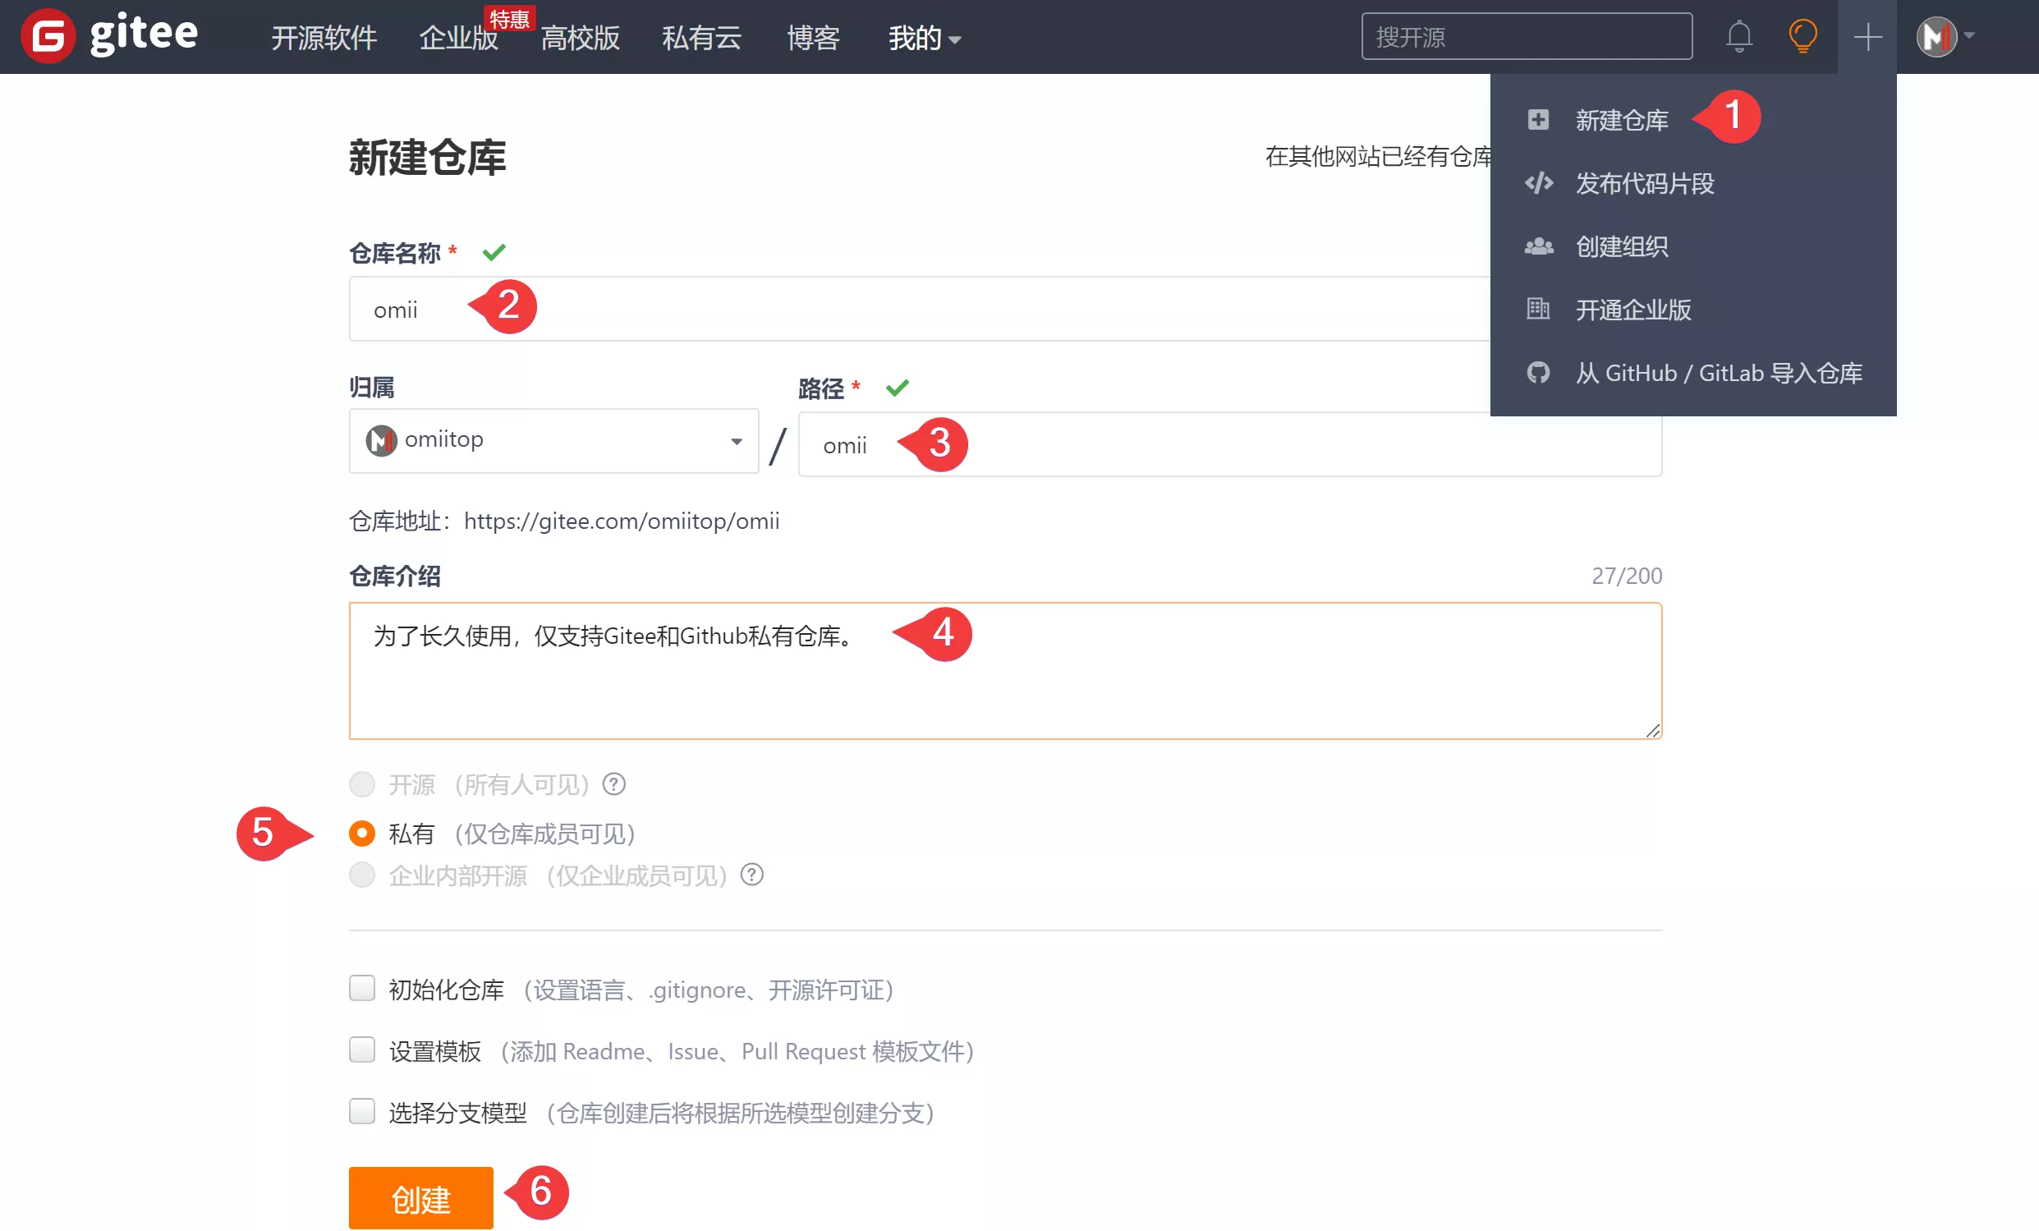Click the 搜开源 search input field
Viewport: 2039px width, 1231px height.
pos(1526,36)
